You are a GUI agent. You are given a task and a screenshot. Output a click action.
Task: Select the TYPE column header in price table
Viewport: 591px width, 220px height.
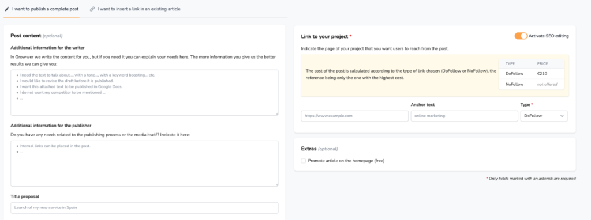510,63
